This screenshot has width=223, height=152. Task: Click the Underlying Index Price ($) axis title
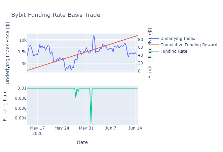7,53
